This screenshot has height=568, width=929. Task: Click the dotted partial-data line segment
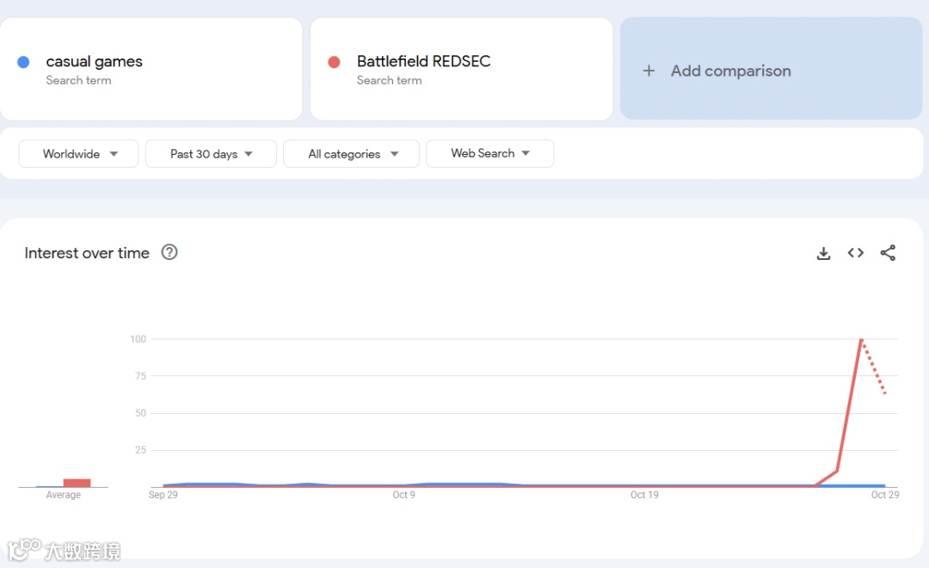(x=874, y=368)
